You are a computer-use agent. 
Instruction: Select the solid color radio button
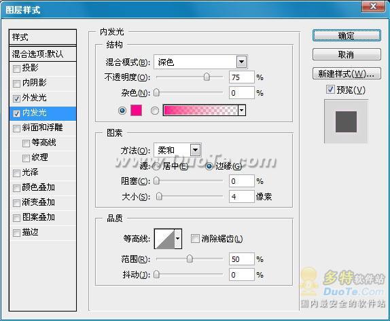pos(122,111)
